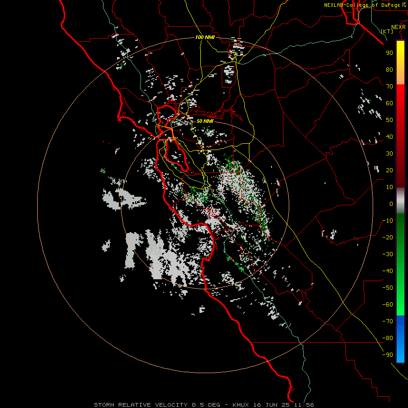Click the bright red segment of the color bar
The image size is (408, 408).
click(x=400, y=97)
